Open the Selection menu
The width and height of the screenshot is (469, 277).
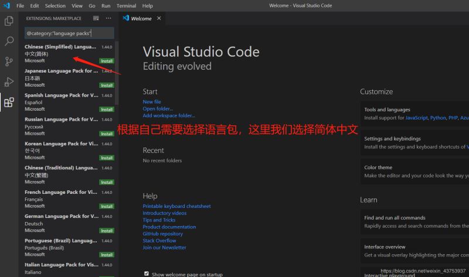click(x=55, y=6)
